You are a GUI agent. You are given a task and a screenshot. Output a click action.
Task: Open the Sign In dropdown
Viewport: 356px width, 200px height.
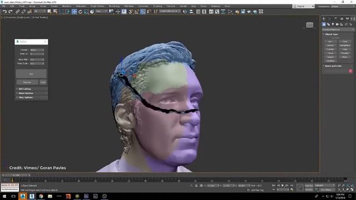click(304, 6)
